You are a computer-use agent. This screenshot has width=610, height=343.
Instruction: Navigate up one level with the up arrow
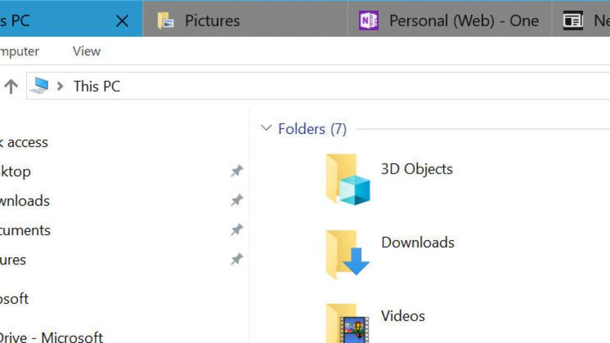11,85
